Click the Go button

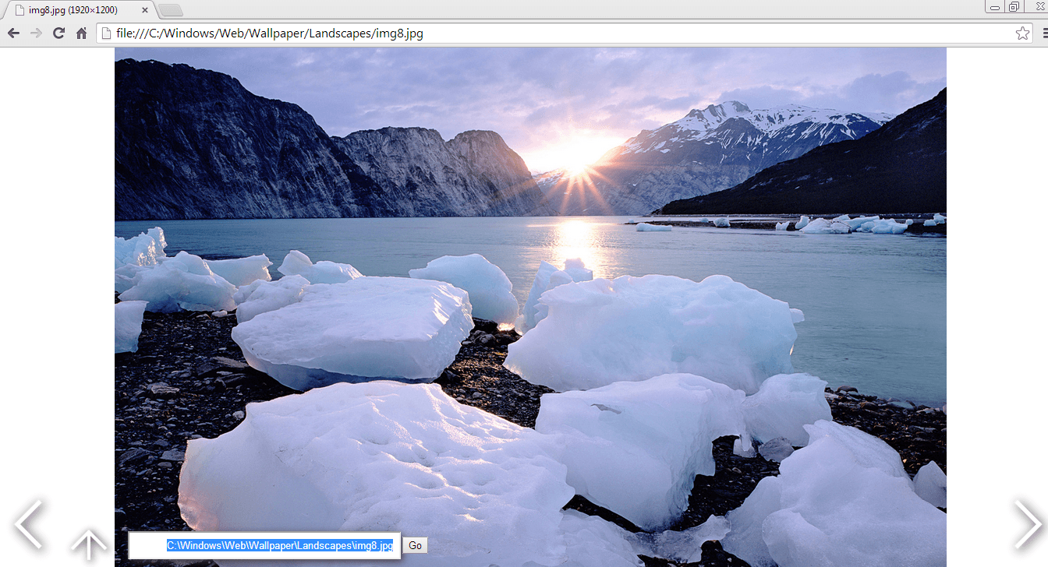click(x=416, y=546)
